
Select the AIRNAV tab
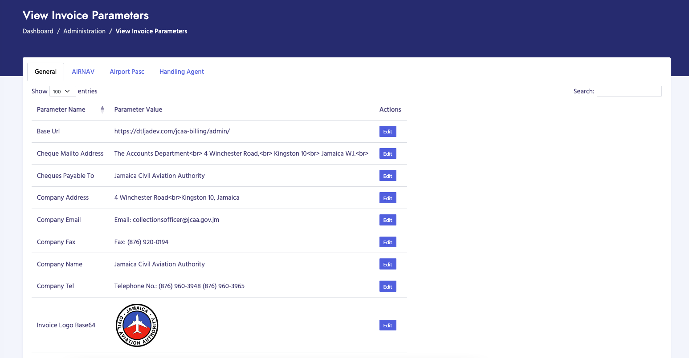click(83, 72)
